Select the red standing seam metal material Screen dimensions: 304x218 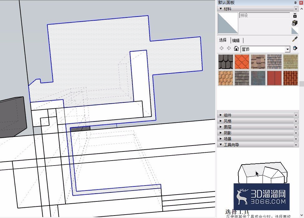click(274, 78)
